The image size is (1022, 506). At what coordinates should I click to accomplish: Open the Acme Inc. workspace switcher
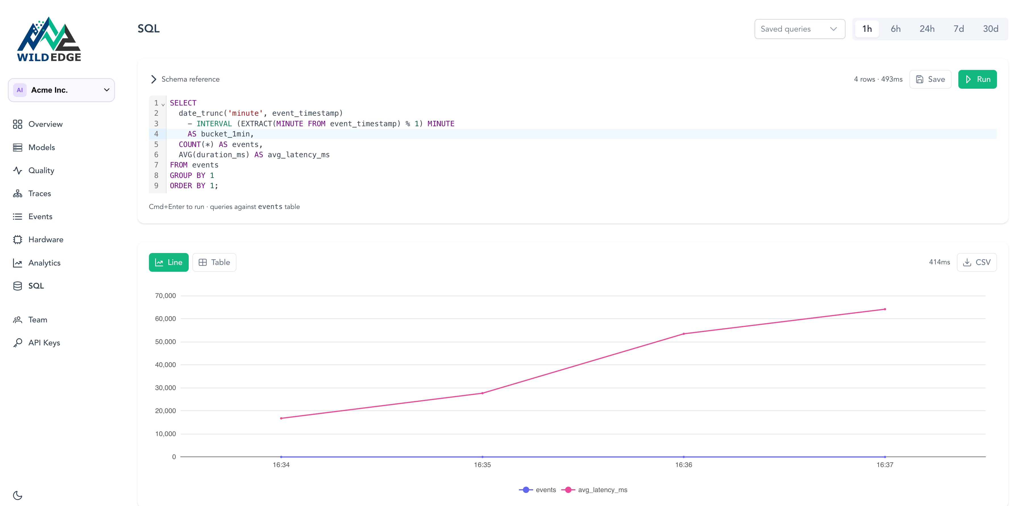click(61, 90)
